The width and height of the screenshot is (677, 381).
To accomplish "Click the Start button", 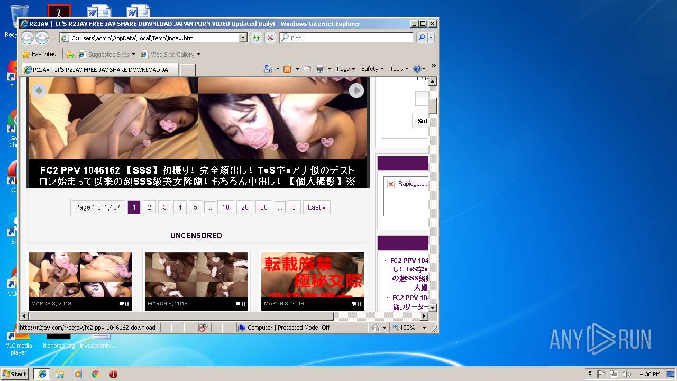I will (15, 374).
